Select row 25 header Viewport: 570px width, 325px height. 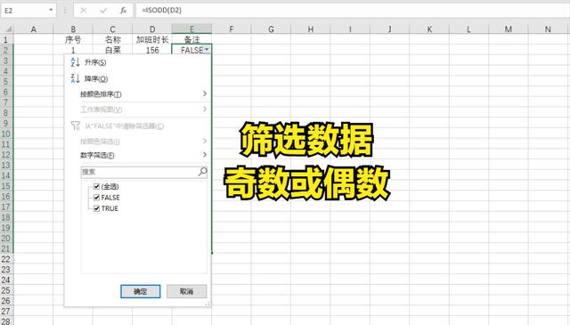click(x=6, y=290)
